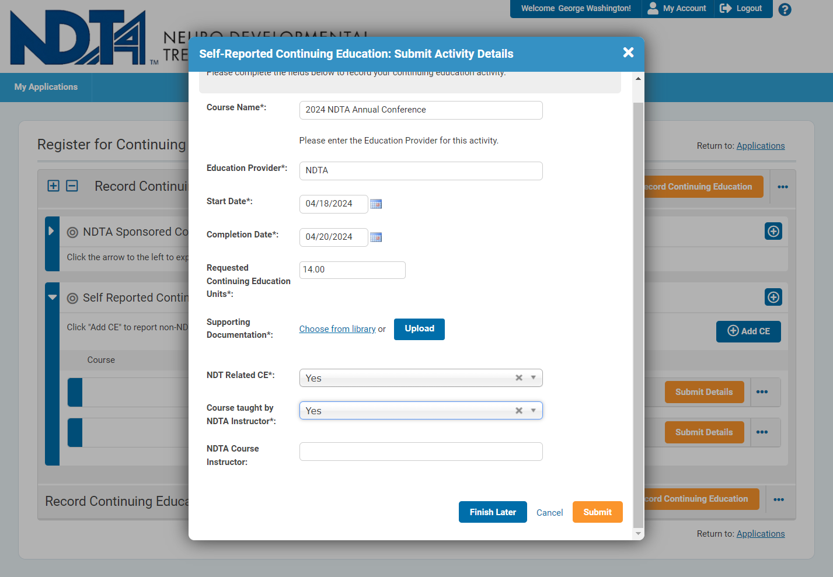Image resolution: width=833 pixels, height=577 pixels.
Task: Click the orange Submit button
Action: click(x=598, y=512)
